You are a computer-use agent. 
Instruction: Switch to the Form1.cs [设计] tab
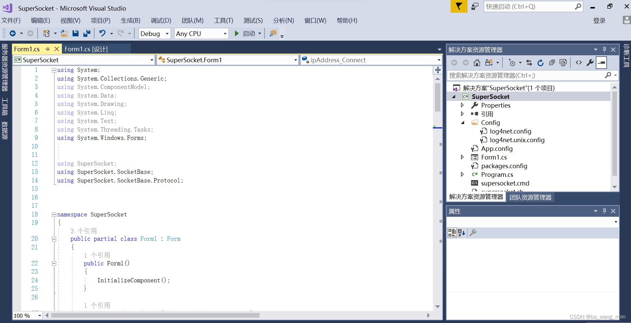86,49
